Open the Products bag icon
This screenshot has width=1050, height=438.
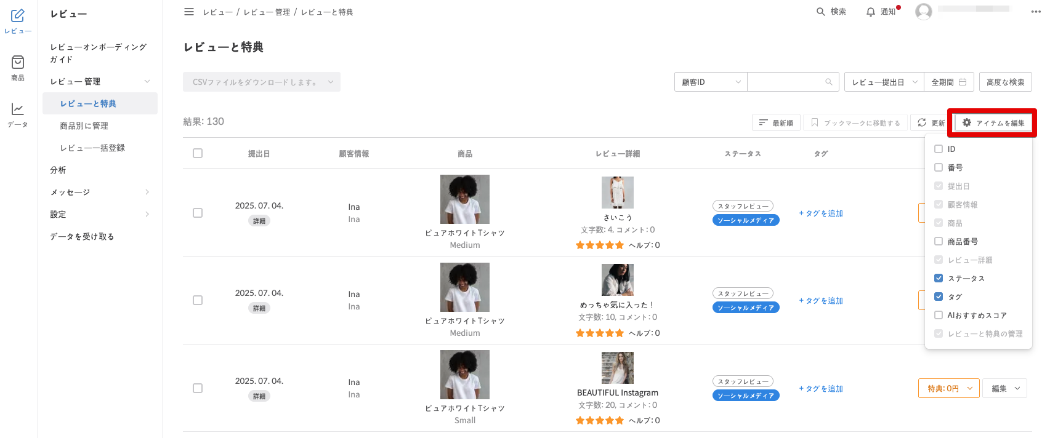click(18, 62)
